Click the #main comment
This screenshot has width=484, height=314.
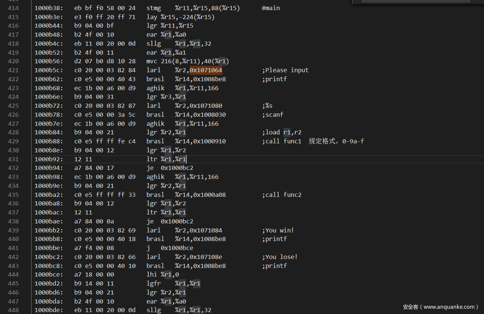pos(271,8)
